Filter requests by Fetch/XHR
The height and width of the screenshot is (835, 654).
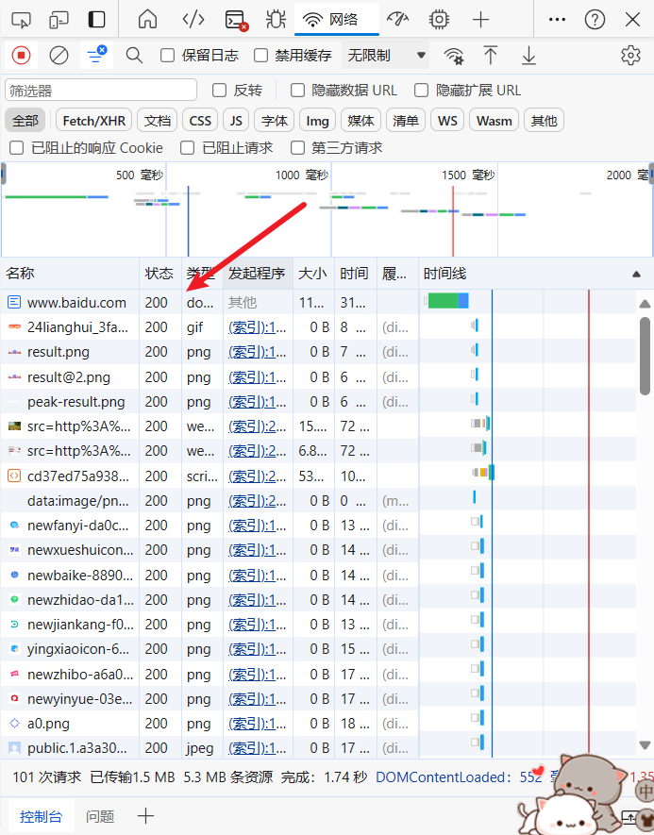click(x=93, y=121)
